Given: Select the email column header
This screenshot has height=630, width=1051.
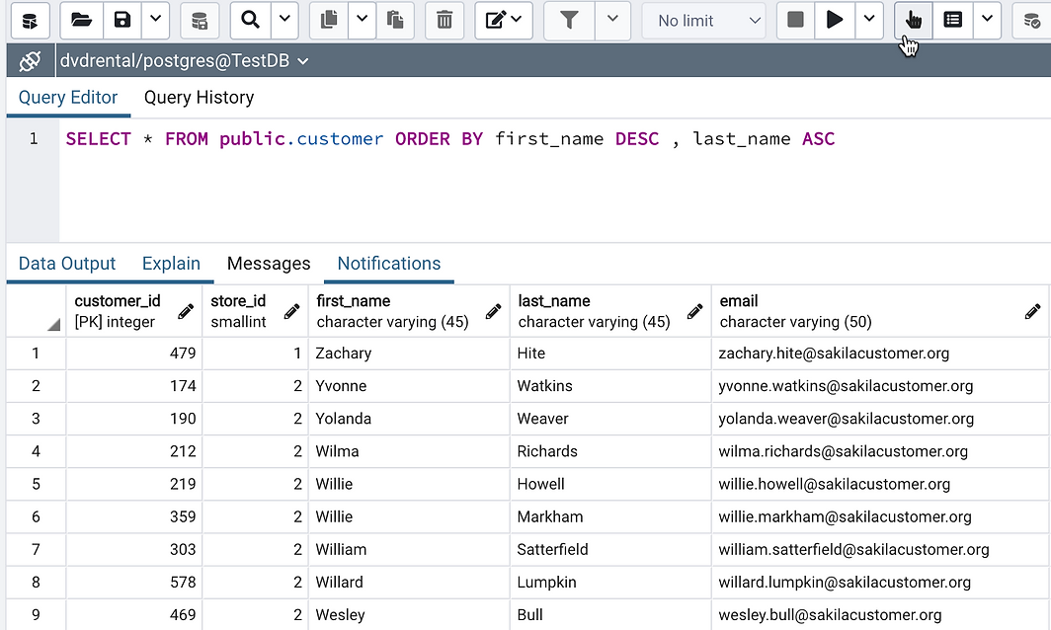Looking at the screenshot, I should tap(881, 311).
